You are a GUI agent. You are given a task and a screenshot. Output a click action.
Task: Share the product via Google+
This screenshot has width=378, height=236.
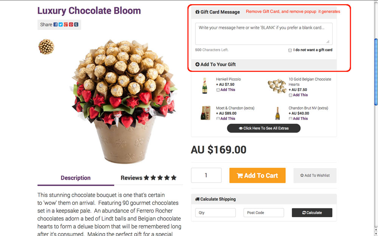[66, 25]
